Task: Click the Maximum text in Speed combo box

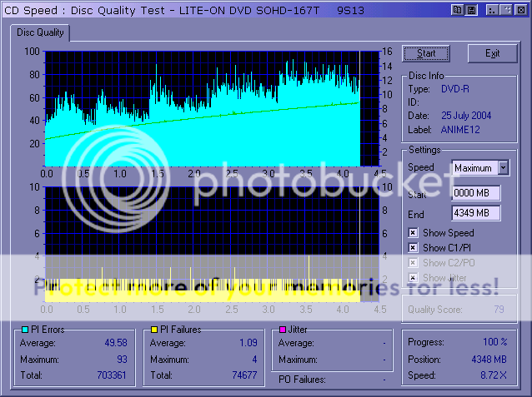Action: tap(473, 168)
